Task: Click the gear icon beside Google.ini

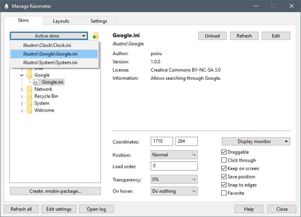Action: pos(36,82)
